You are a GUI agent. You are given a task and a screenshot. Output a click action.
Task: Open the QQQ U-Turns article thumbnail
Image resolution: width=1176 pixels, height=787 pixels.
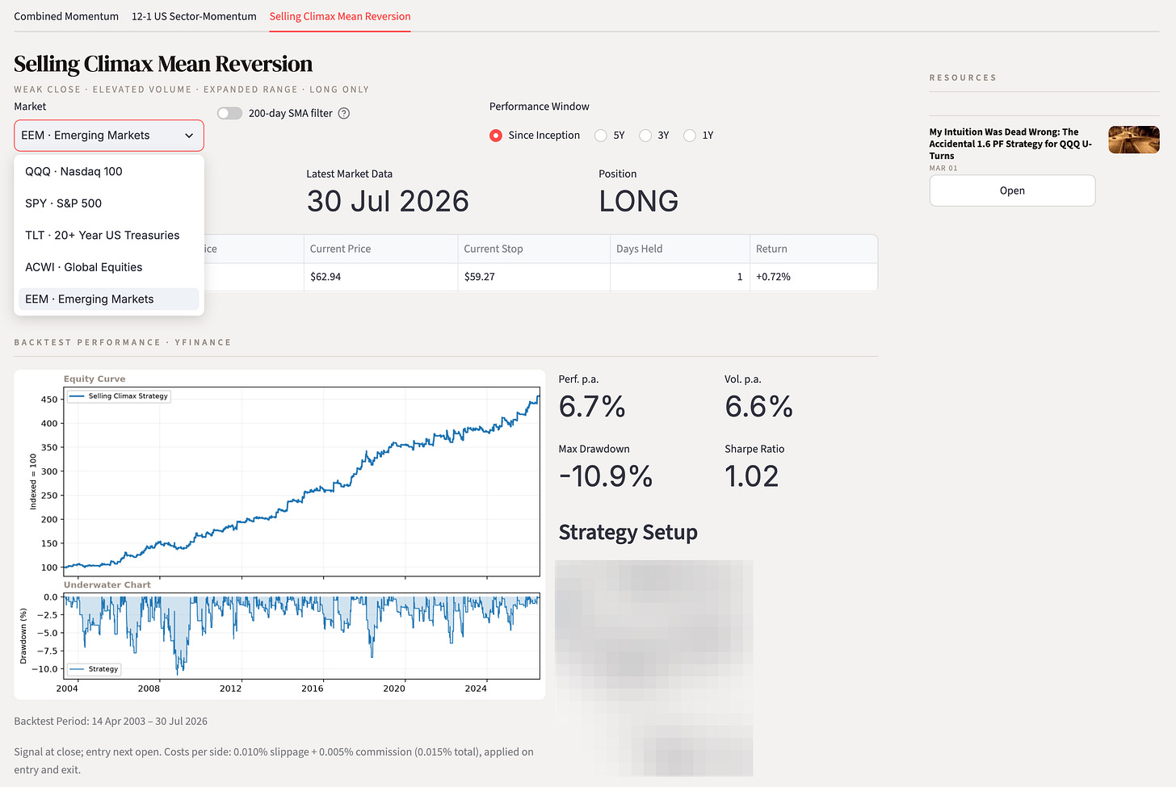click(1134, 140)
